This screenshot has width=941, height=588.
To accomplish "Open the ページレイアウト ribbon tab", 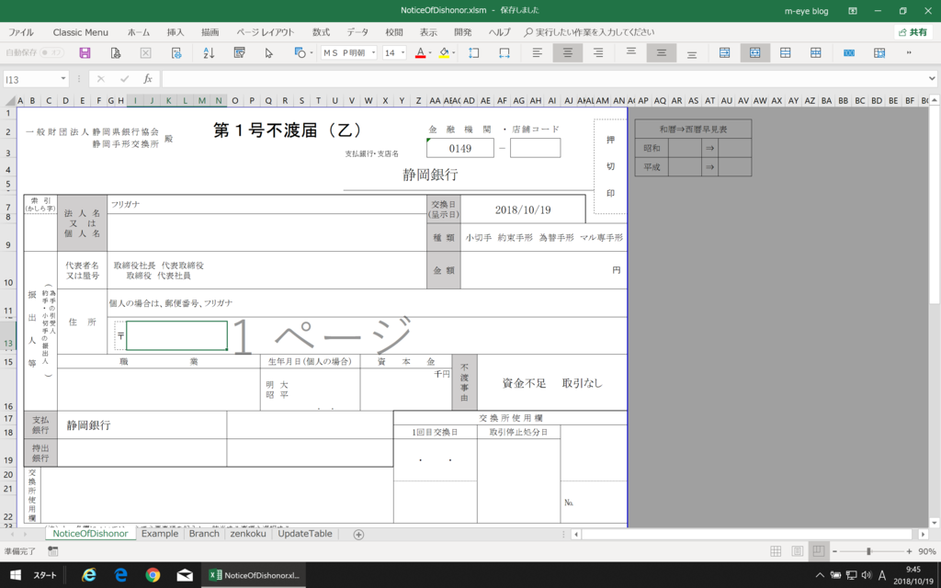I will [266, 32].
